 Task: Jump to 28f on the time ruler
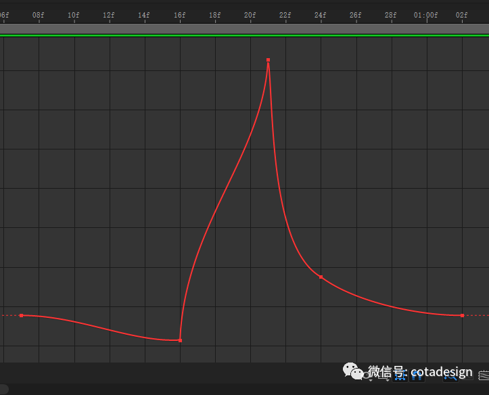(x=391, y=15)
